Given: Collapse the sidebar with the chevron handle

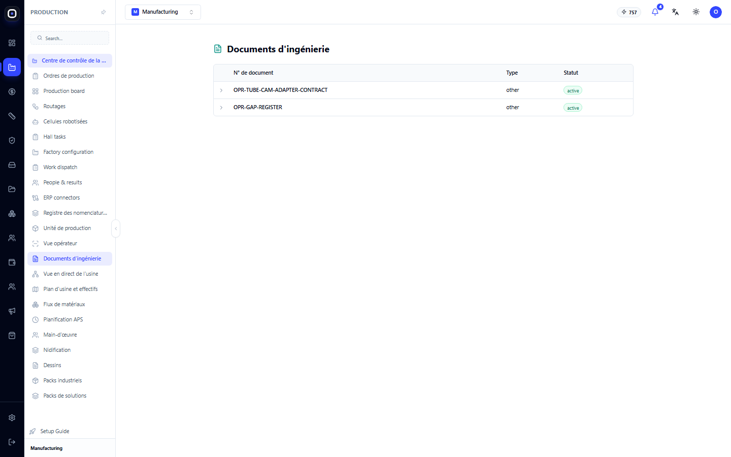Looking at the screenshot, I should (x=116, y=228).
